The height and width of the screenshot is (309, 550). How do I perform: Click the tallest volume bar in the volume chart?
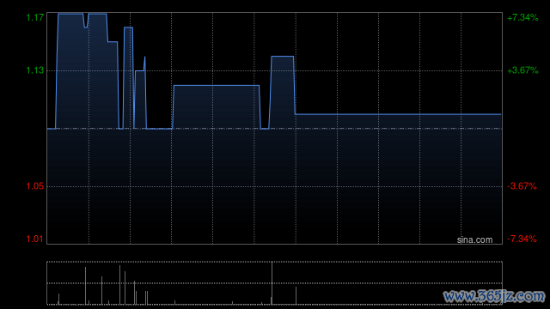tap(272, 283)
